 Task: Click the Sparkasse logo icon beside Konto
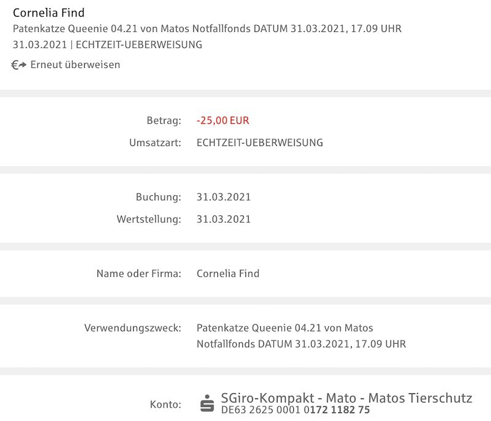[207, 403]
